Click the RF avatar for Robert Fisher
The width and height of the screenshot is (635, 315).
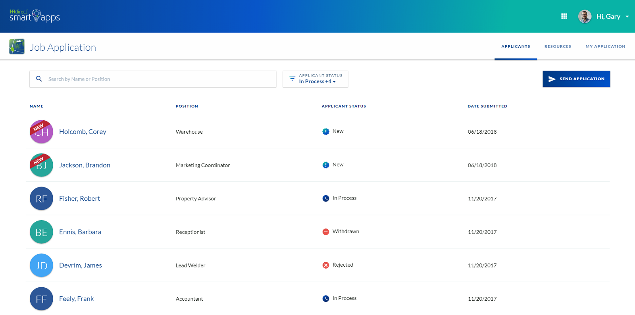(41, 198)
